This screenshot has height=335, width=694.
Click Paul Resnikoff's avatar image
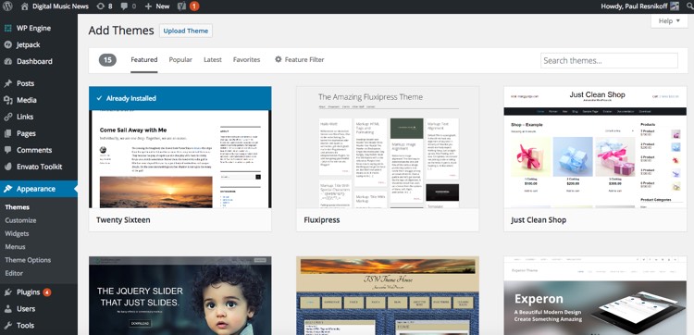[675, 6]
